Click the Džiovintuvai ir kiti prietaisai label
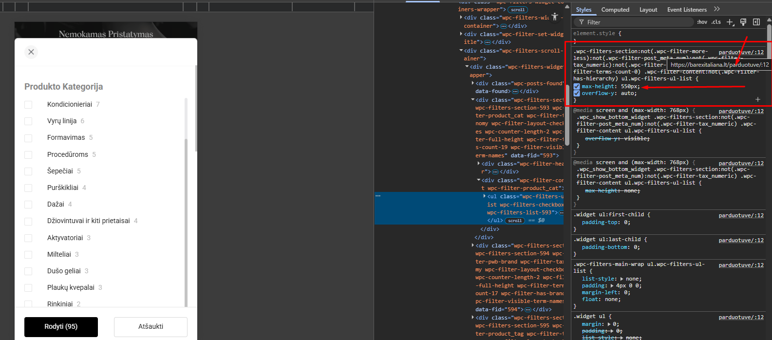 [x=89, y=221]
